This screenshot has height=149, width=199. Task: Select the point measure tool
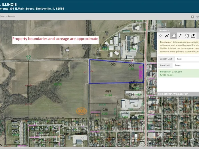(160, 36)
